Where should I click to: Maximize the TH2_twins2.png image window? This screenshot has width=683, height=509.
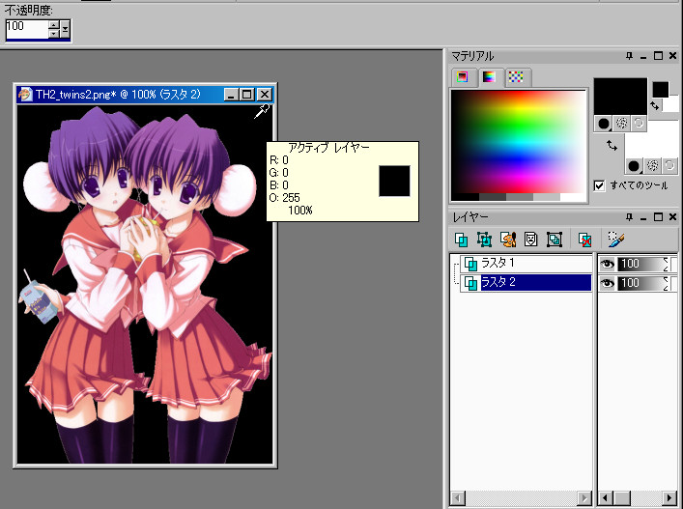tap(246, 94)
